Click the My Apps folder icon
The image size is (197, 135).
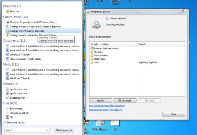pos(92,52)
